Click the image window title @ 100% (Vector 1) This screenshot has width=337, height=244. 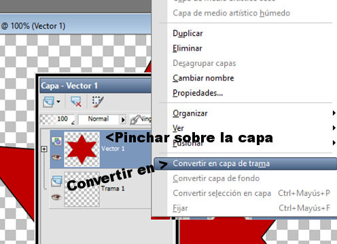coord(33,26)
